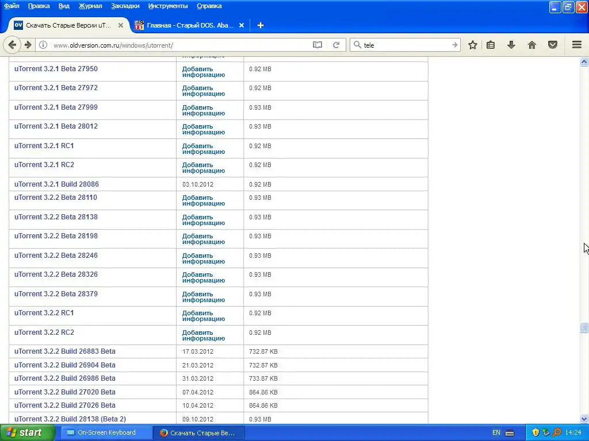Click the search magnifier icon

(357, 45)
